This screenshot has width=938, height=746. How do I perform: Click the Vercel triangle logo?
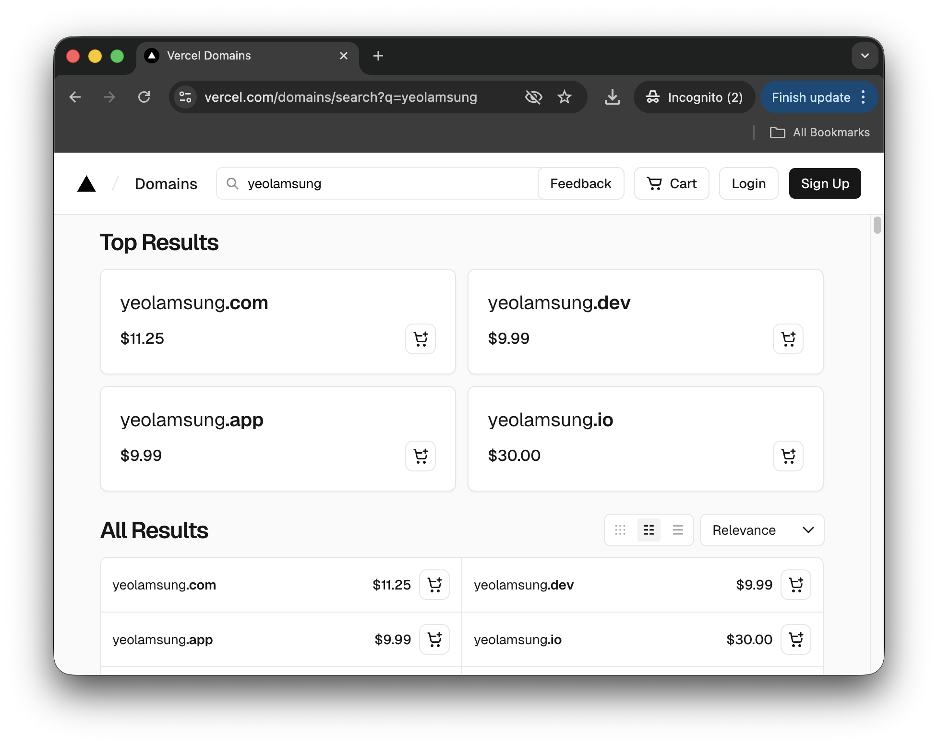86,184
